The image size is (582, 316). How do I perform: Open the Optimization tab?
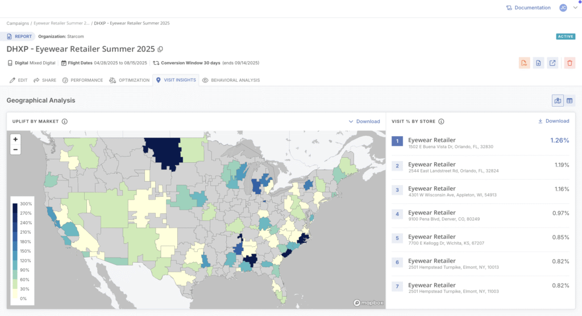pyautogui.click(x=129, y=80)
